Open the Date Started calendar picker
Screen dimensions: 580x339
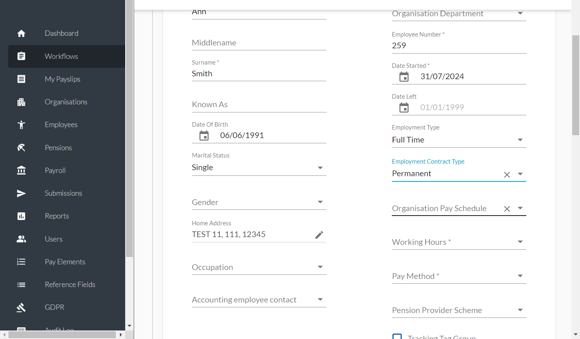click(404, 77)
